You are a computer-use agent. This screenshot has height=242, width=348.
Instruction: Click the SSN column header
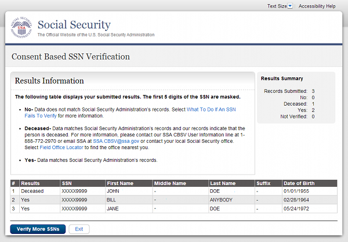pos(67,183)
